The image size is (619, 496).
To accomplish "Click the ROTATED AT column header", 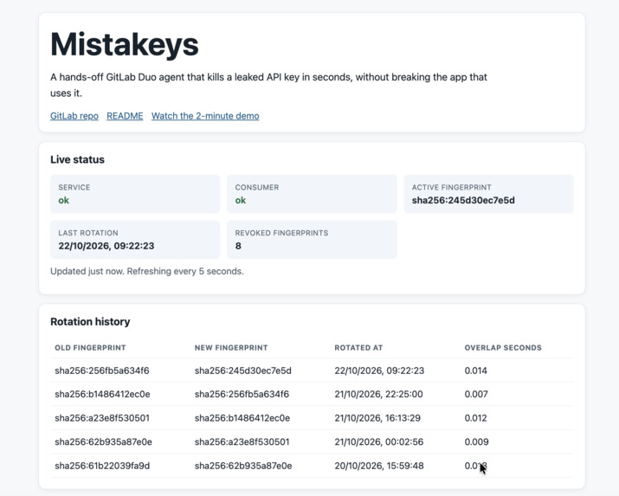I will (358, 348).
